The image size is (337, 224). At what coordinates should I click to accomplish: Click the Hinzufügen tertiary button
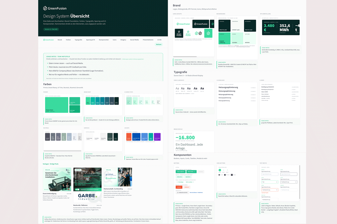tap(180, 182)
